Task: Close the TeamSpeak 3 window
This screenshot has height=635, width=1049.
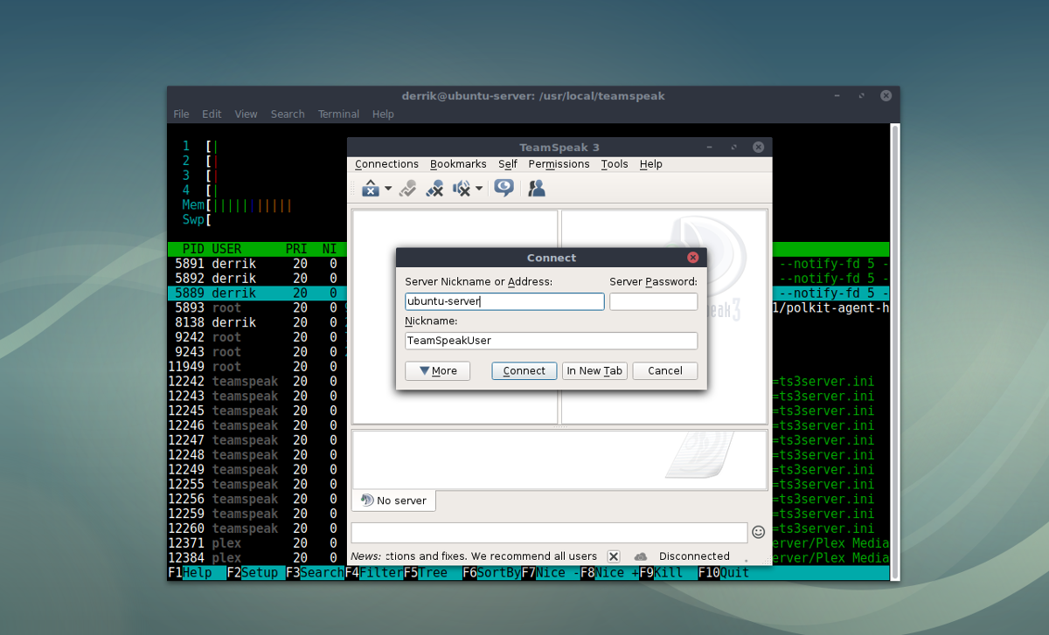Action: pos(759,148)
